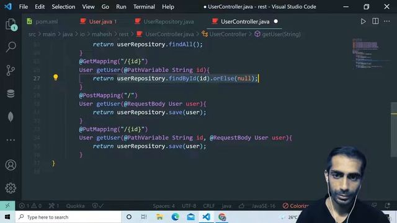Open File Explorer from taskbar
This screenshot has width=397, height=223.
pos(159,217)
